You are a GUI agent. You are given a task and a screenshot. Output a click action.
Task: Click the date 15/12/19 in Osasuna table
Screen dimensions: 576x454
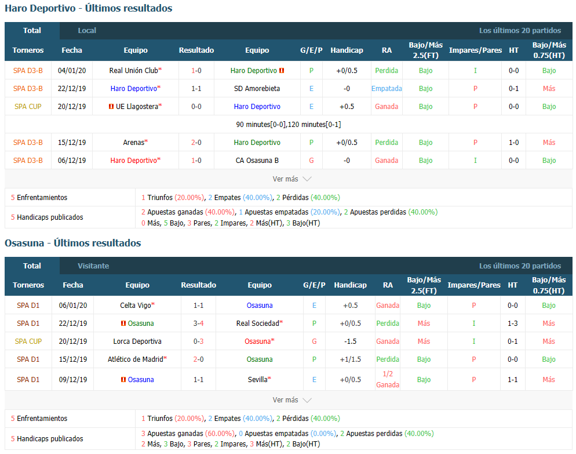(73, 359)
